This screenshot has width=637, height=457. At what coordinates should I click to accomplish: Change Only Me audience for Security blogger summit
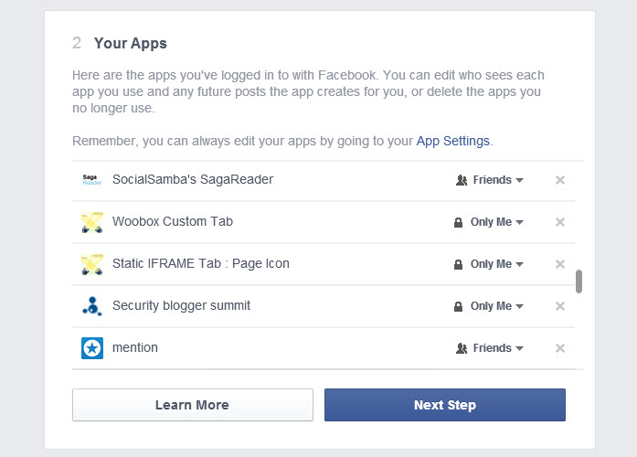(488, 306)
